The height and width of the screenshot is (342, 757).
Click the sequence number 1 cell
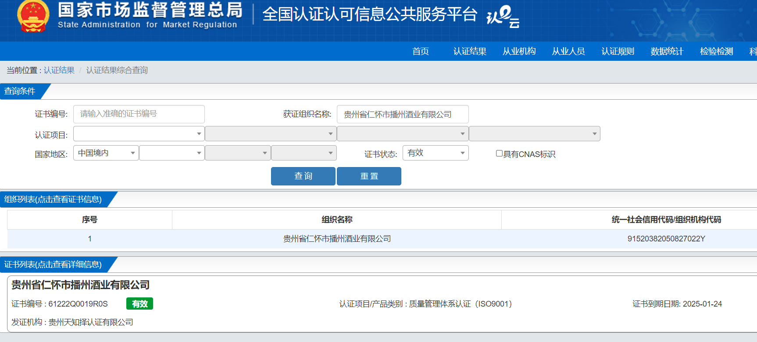click(89, 239)
